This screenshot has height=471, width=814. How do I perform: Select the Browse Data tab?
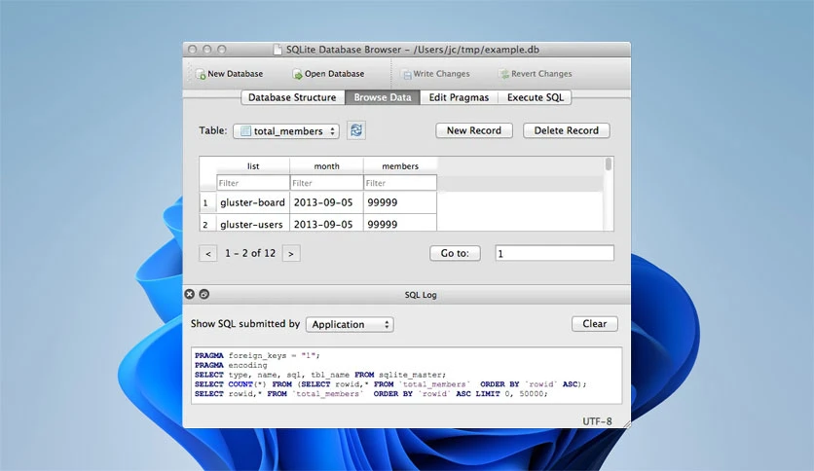(383, 97)
